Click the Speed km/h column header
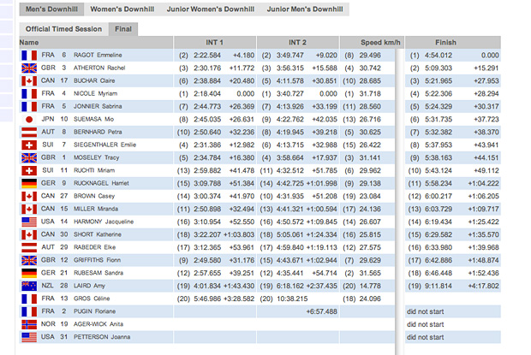The image size is (531, 355). pyautogui.click(x=370, y=42)
